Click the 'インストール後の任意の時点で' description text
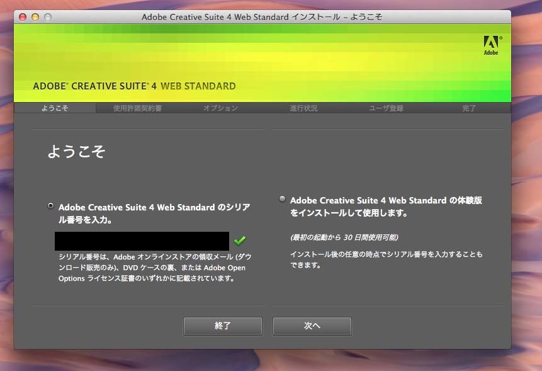Viewport: 542px width, 371px height. (386, 260)
